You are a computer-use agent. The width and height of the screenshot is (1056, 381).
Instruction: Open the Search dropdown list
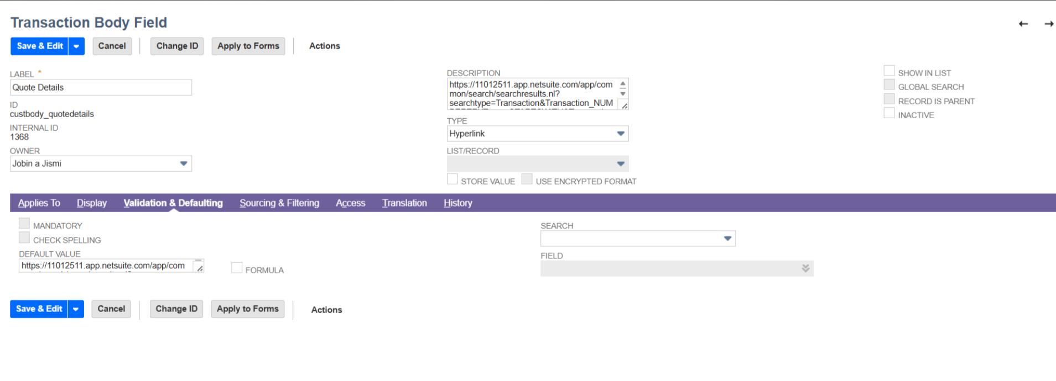tap(727, 239)
